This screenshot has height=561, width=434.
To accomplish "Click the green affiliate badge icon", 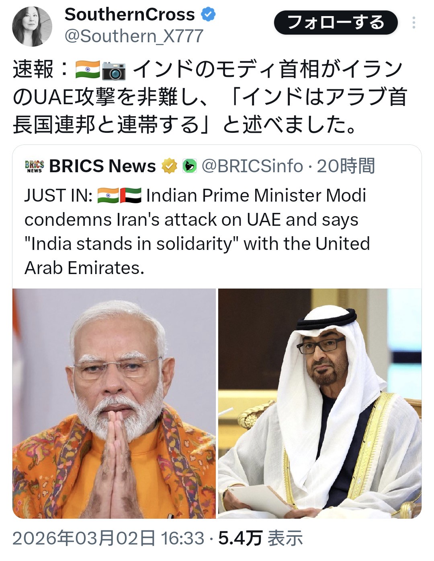I will [189, 166].
